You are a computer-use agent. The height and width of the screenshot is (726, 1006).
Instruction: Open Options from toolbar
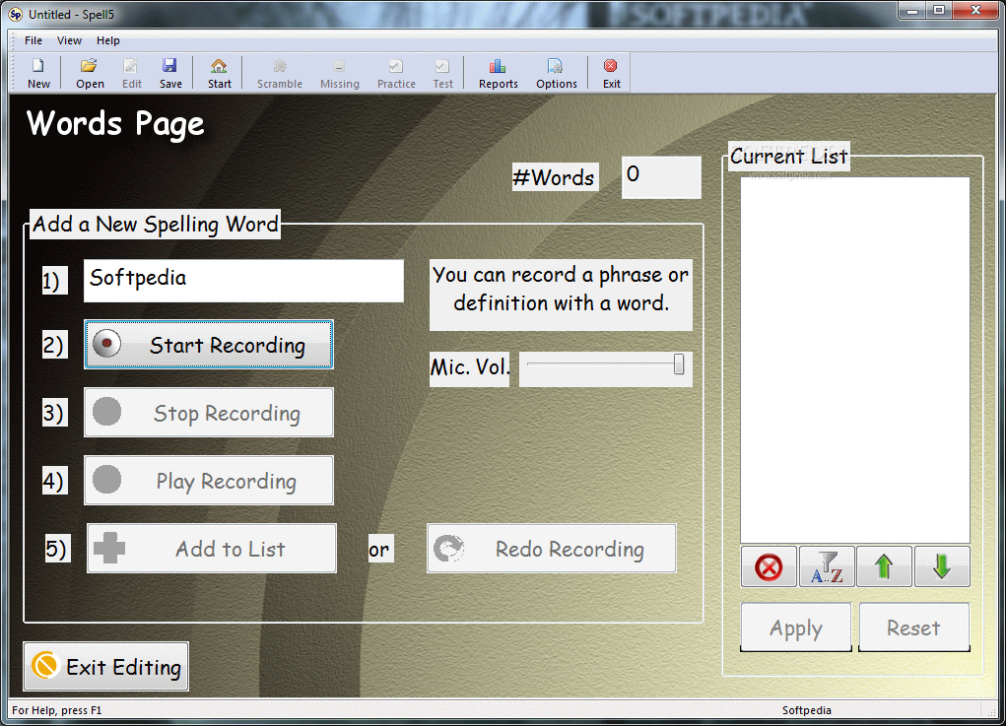[x=557, y=73]
